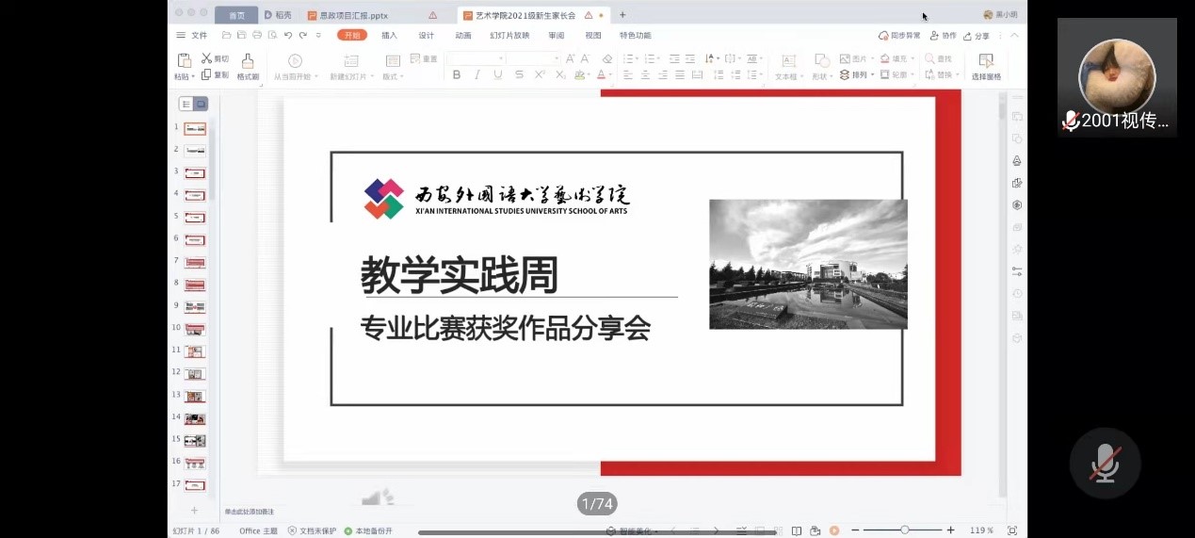Image resolution: width=1195 pixels, height=538 pixels.
Task: Expand the Arrange (排列) dropdown
Action: (x=874, y=74)
